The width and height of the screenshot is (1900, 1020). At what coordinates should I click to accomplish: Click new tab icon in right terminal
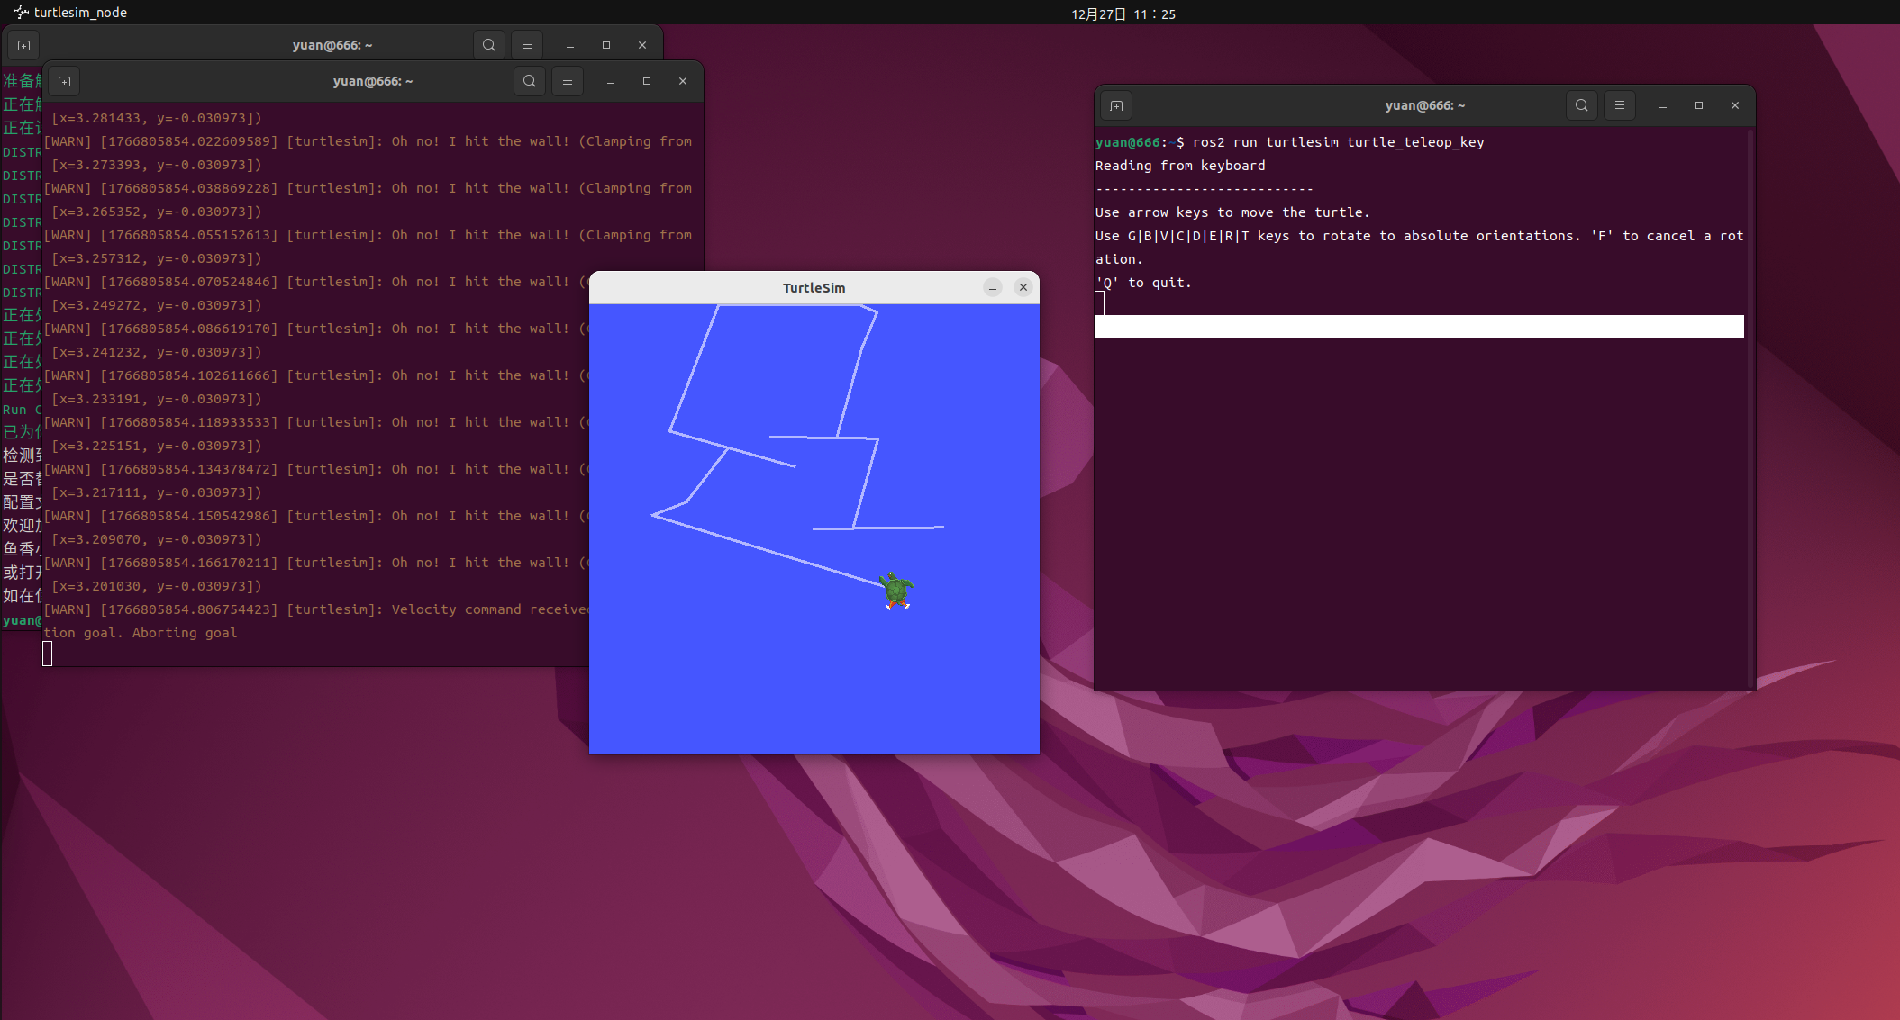click(1116, 106)
